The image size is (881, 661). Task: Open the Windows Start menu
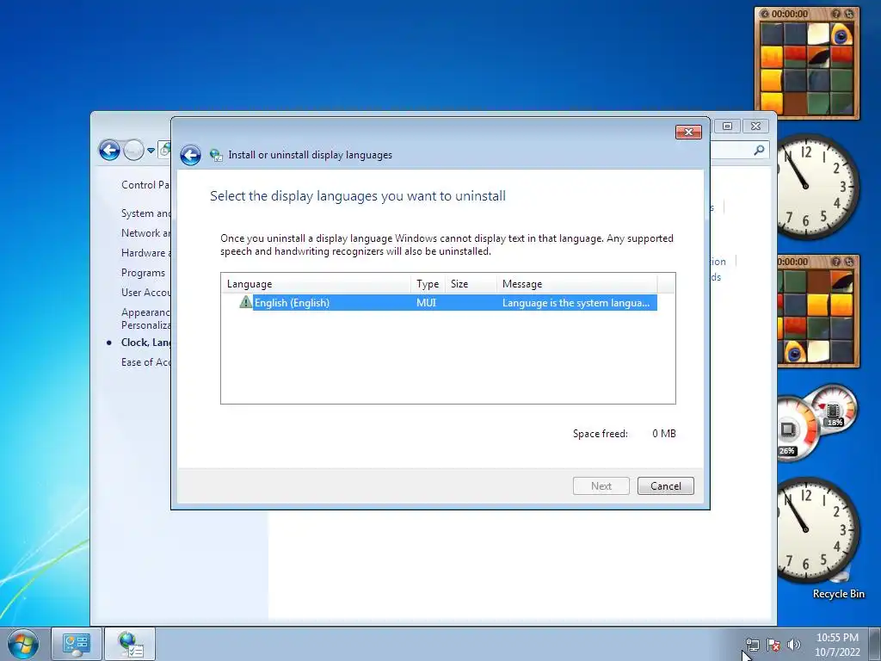[x=23, y=644]
